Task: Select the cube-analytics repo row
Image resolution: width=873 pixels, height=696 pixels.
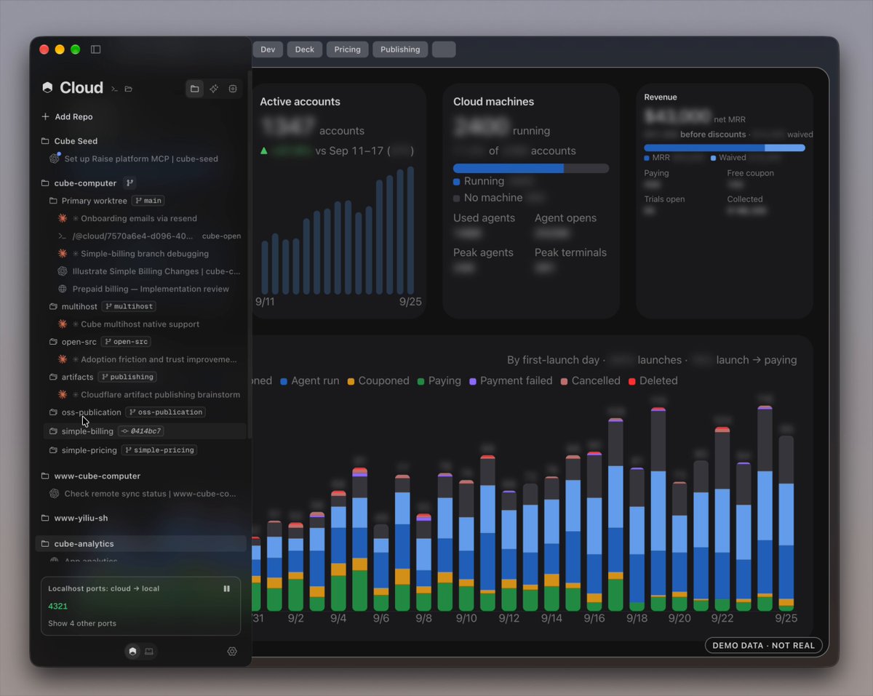Action: point(141,544)
